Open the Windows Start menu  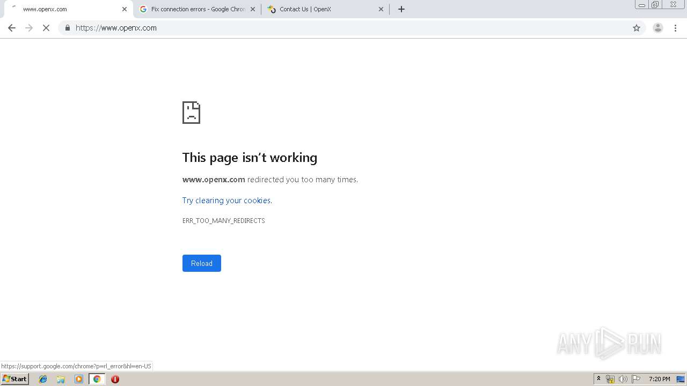coord(14,379)
